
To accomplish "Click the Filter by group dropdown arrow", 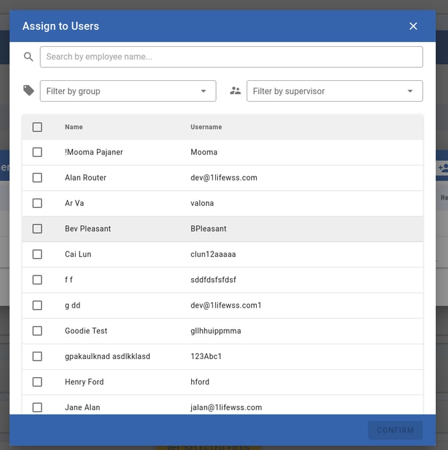I will 203,91.
